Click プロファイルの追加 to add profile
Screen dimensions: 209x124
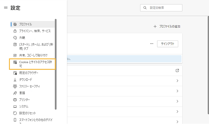coord(167,26)
